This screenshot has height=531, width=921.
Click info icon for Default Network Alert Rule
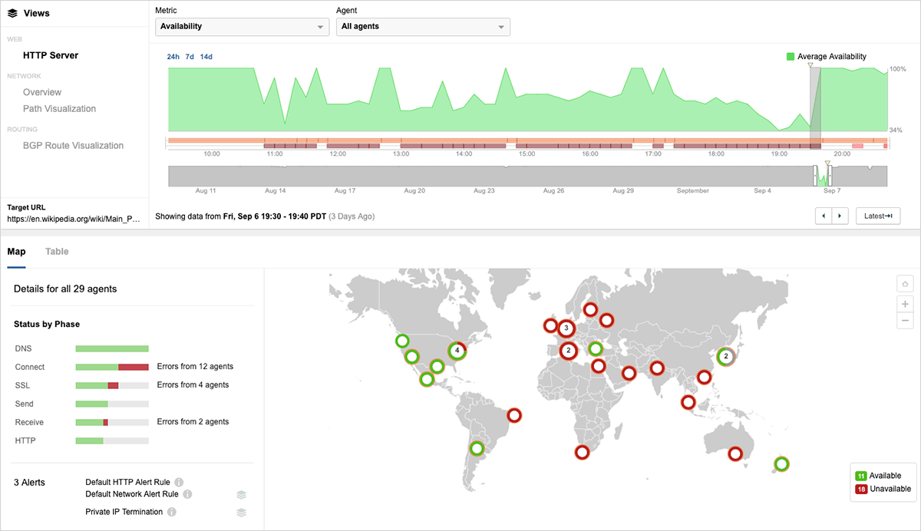click(187, 494)
